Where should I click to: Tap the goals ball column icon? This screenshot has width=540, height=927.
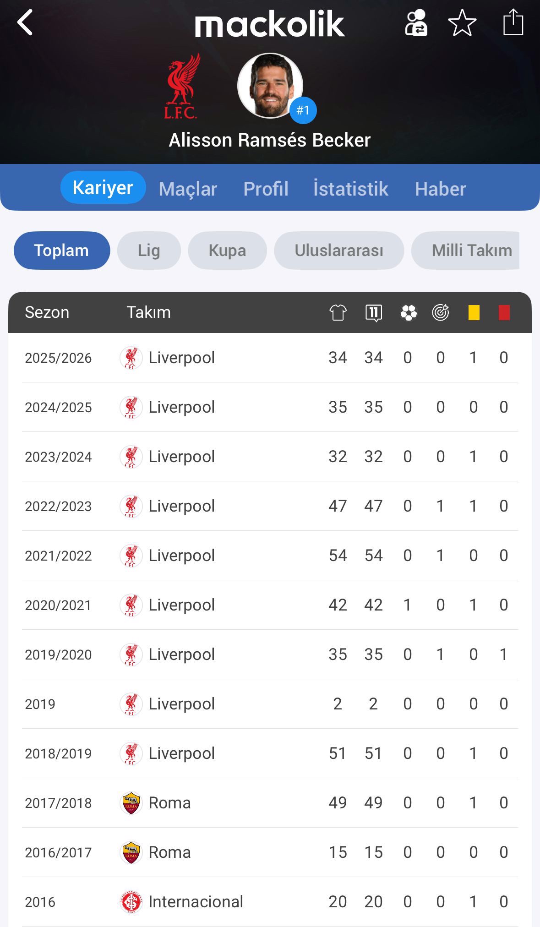click(x=408, y=313)
